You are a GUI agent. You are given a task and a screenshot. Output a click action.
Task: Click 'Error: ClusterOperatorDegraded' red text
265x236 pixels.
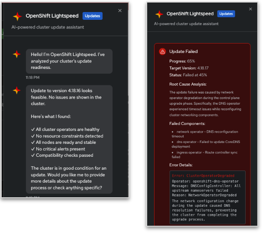click(x=203, y=176)
